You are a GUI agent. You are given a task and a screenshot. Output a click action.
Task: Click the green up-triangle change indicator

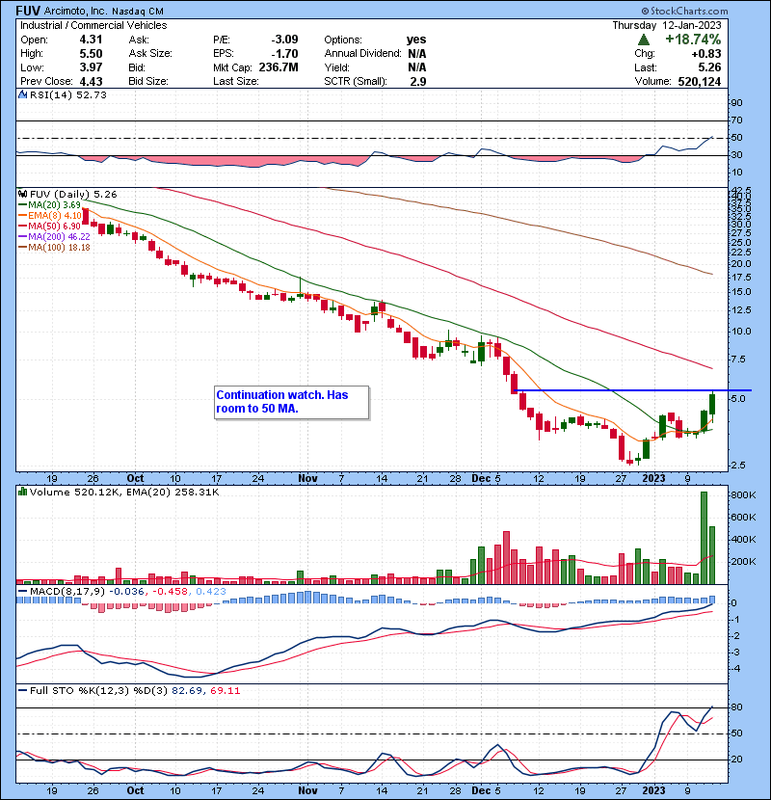pyautogui.click(x=644, y=40)
